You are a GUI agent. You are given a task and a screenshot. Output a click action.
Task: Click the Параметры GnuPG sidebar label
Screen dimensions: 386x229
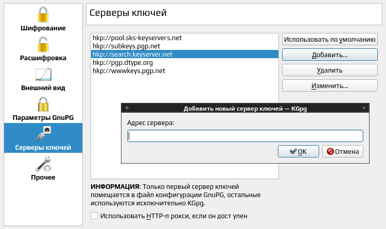tap(43, 117)
